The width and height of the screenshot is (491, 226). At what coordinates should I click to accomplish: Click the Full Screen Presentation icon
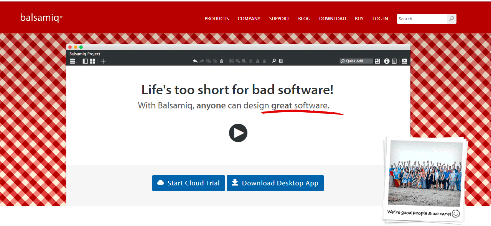click(x=404, y=61)
